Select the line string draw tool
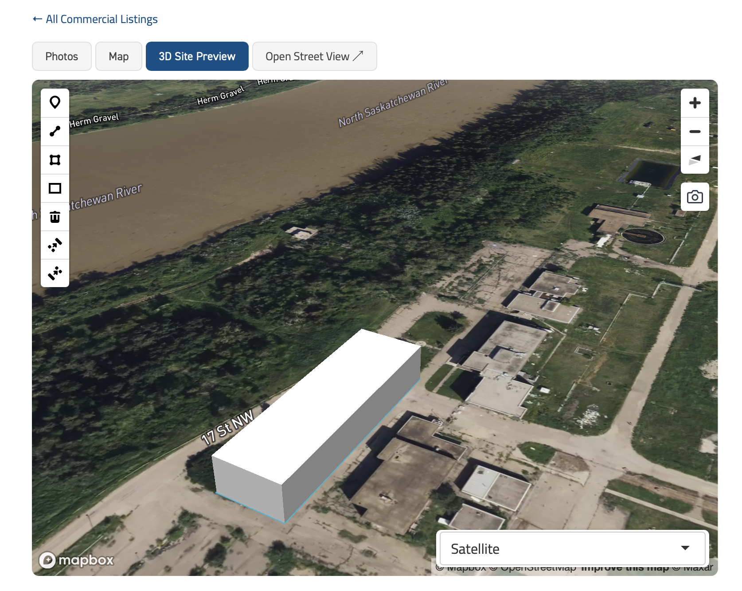 [55, 132]
